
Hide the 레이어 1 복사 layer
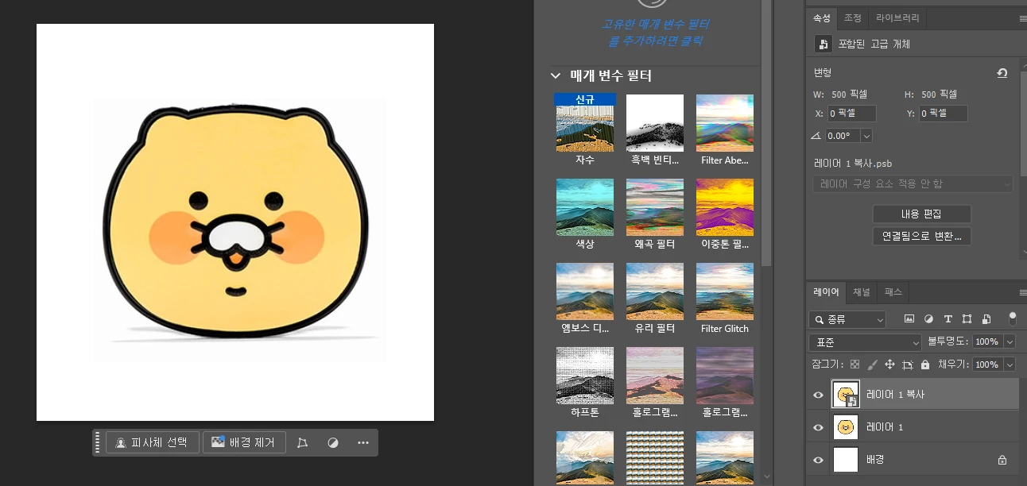click(818, 395)
